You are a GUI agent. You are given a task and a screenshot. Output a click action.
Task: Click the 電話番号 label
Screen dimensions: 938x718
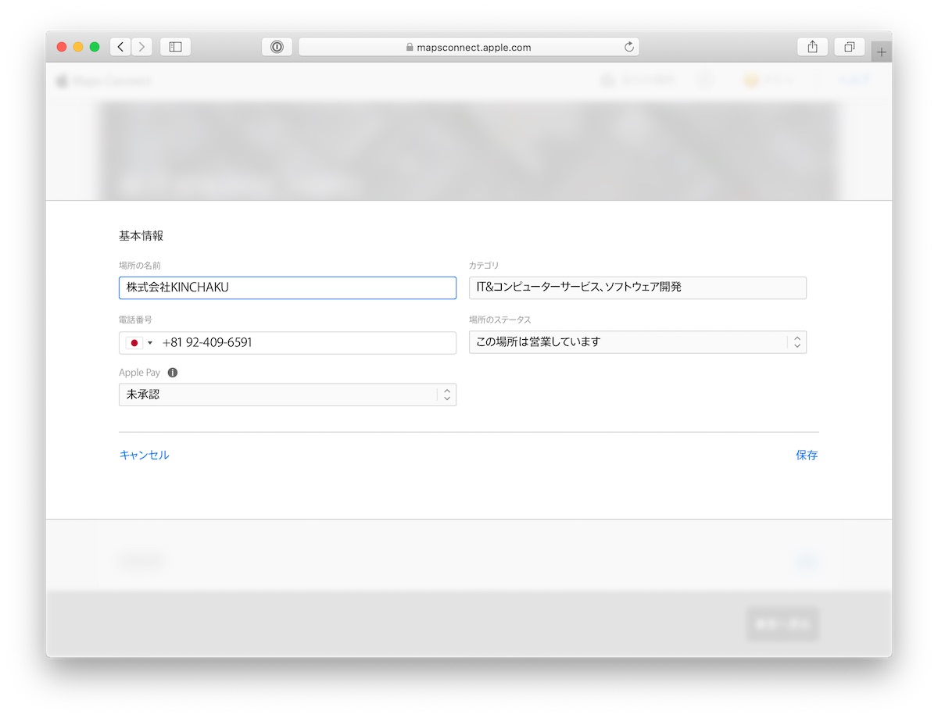135,320
